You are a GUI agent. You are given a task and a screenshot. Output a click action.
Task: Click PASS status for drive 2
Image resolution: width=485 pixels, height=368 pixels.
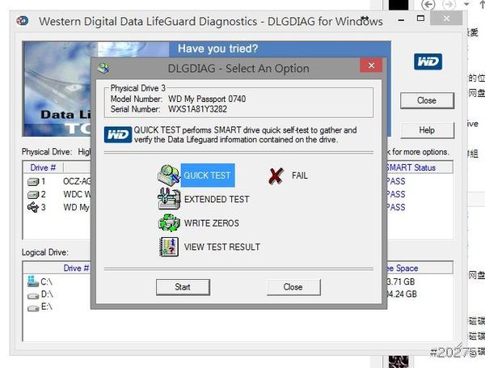coord(396,194)
